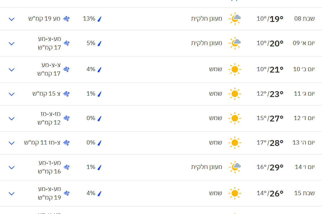Expand the שבת 15 forecast details
Image resolution: width=322 pixels, height=214 pixels.
(x=11, y=194)
